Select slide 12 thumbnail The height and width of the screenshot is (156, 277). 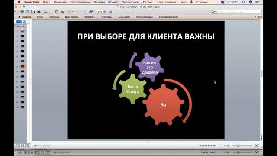tap(23, 87)
